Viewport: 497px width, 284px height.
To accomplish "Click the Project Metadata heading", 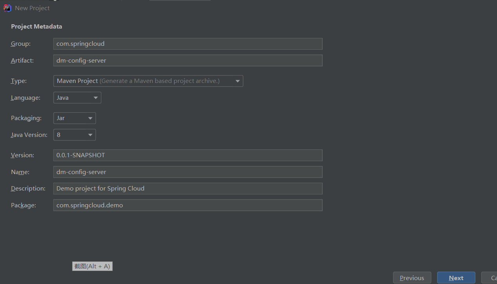I will coord(36,27).
